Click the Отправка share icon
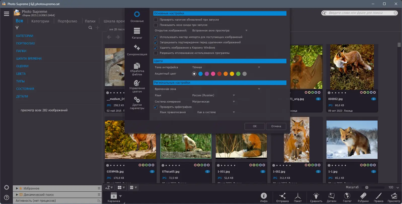 pyautogui.click(x=282, y=197)
